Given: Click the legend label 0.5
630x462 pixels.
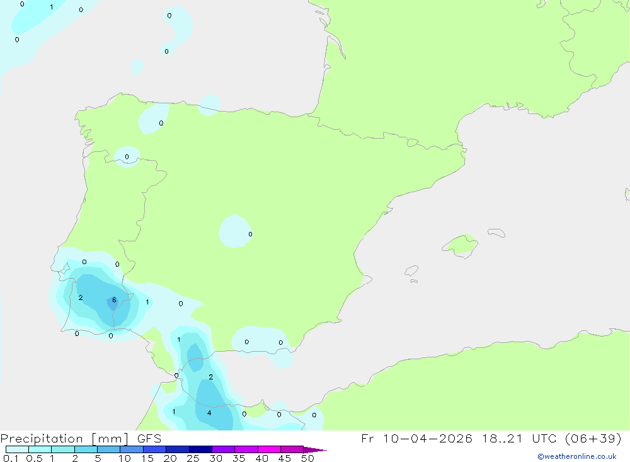Looking at the screenshot, I should point(34,458).
